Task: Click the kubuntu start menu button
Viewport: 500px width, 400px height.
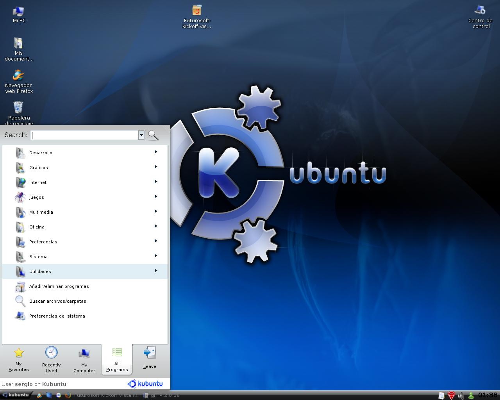Action: (16, 395)
